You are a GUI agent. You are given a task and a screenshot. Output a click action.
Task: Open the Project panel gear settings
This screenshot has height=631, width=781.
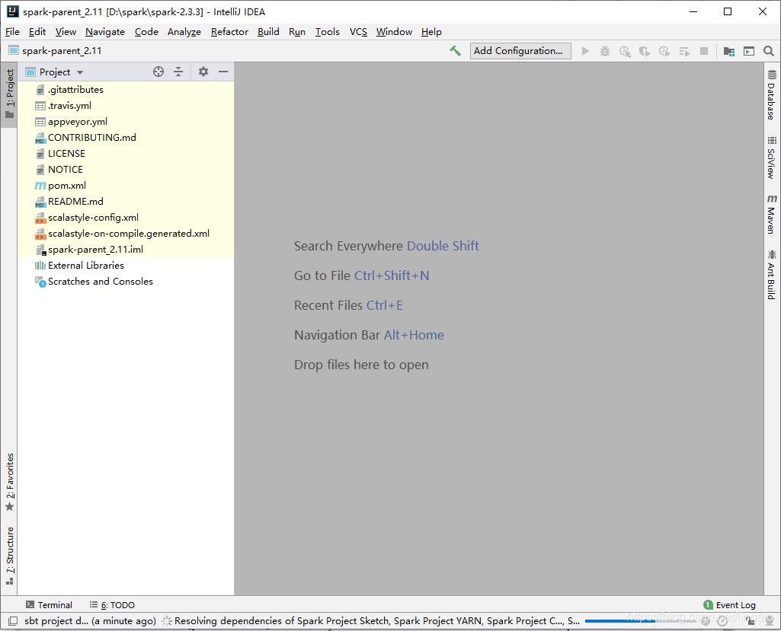point(203,72)
